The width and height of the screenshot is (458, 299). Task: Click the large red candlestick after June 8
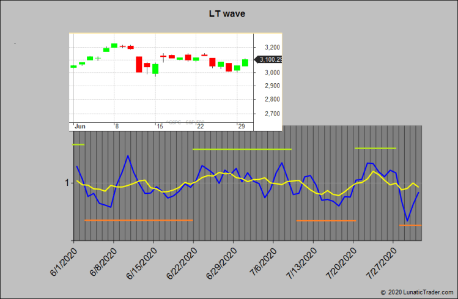[139, 64]
